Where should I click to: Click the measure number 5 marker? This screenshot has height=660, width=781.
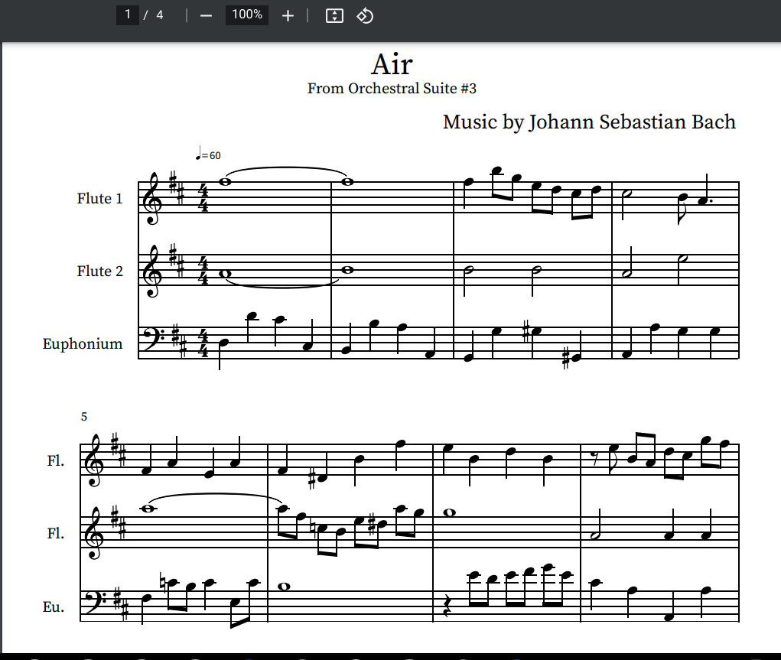pos(84,417)
